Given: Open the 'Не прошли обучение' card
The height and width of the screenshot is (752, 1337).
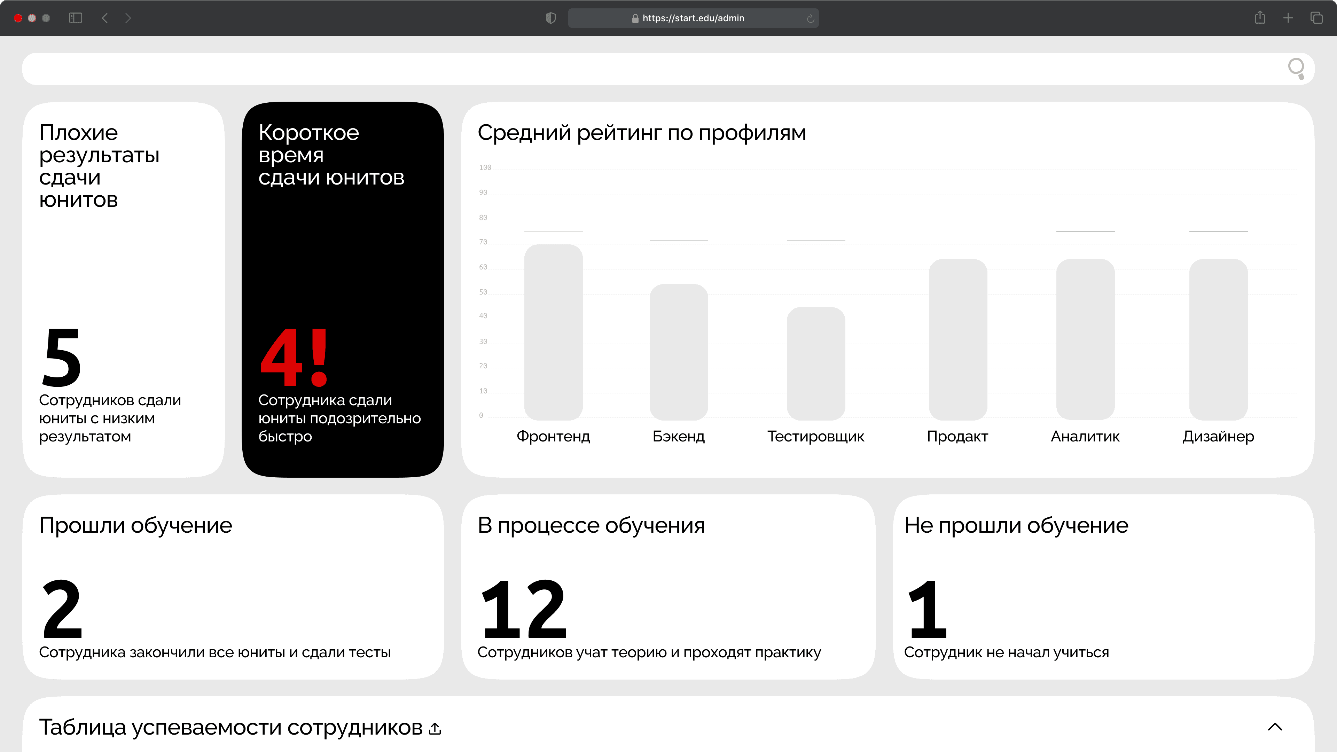Looking at the screenshot, I should pos(1103,586).
